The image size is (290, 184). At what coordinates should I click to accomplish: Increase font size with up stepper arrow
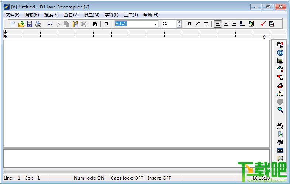point(179,22)
